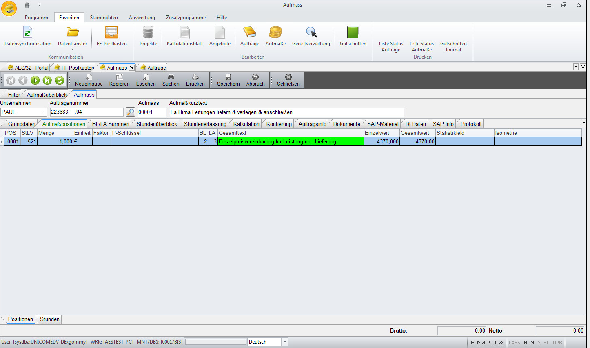Expand the Unternehmen PAUL dropdown
The image size is (590, 348).
click(43, 112)
